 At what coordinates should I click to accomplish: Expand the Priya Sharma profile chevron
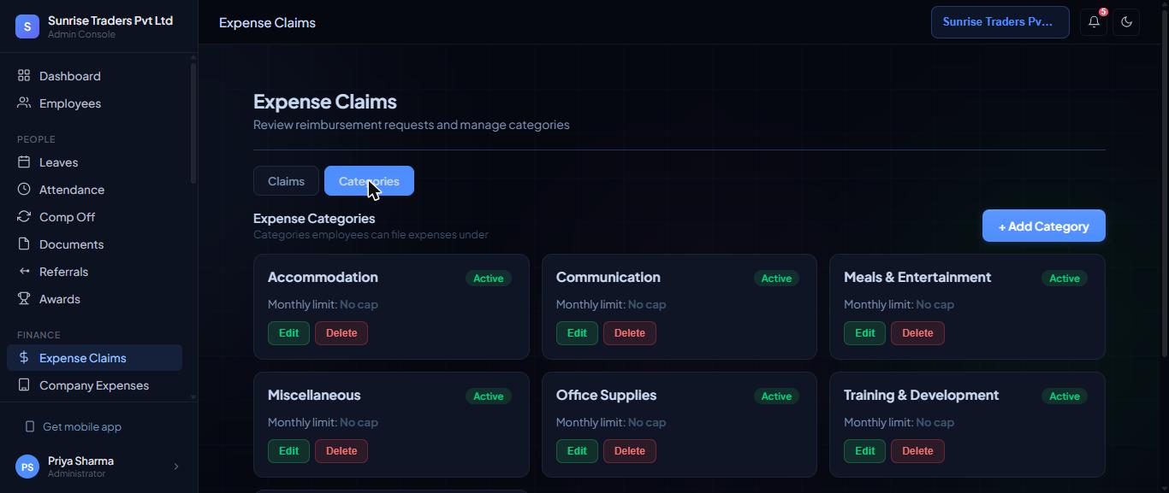click(x=176, y=467)
